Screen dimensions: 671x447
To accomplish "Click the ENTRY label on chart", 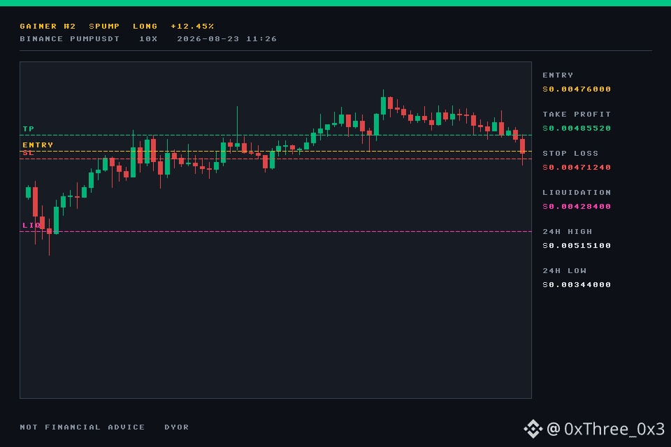I will (x=38, y=145).
